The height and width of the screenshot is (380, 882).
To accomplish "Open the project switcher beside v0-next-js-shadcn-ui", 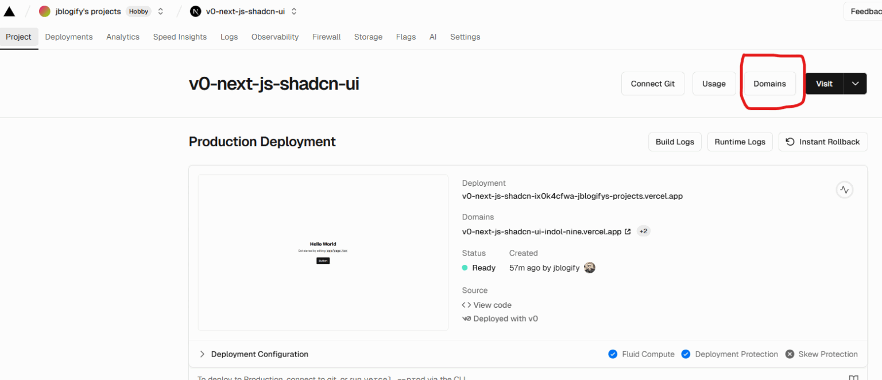I will tap(294, 11).
